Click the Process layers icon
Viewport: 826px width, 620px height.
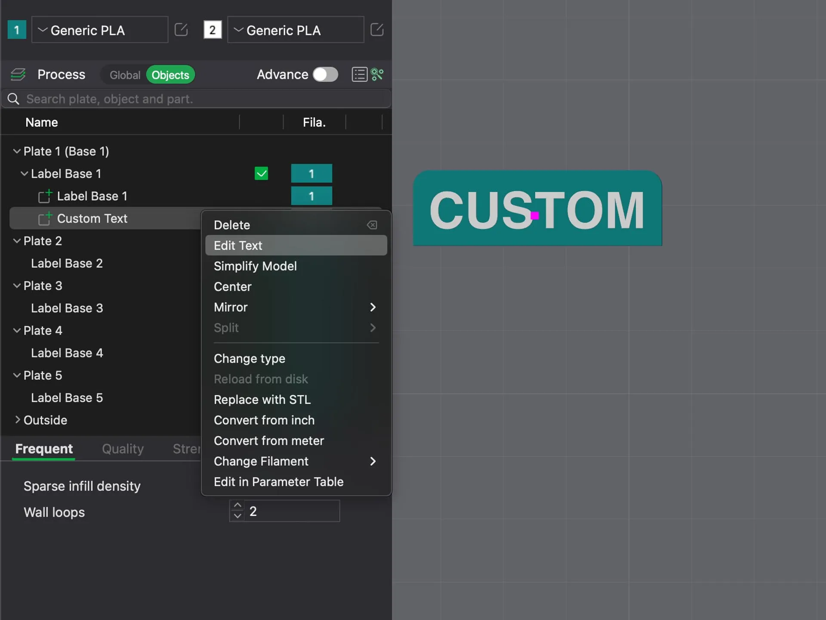pos(18,74)
